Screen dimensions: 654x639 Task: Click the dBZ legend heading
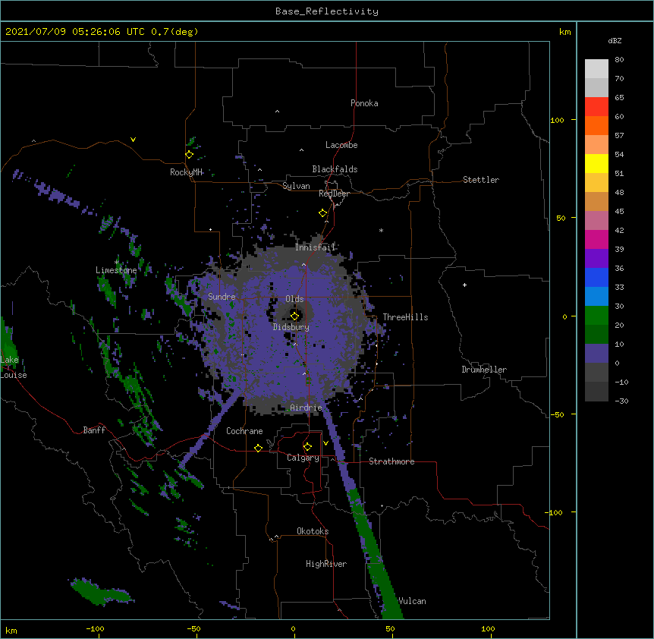615,40
